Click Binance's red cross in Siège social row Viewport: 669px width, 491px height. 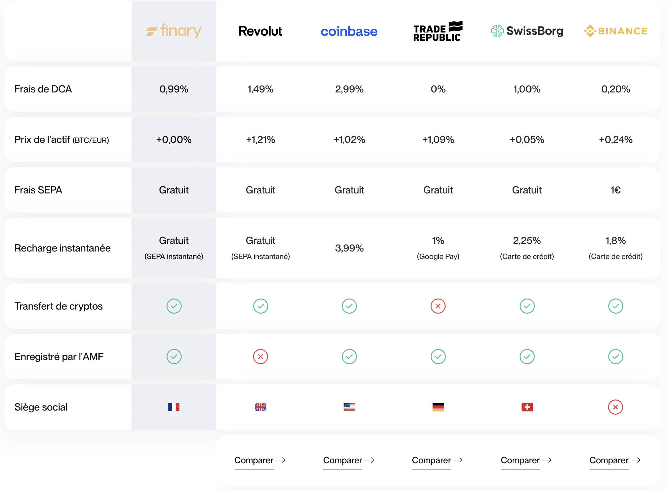coord(615,407)
